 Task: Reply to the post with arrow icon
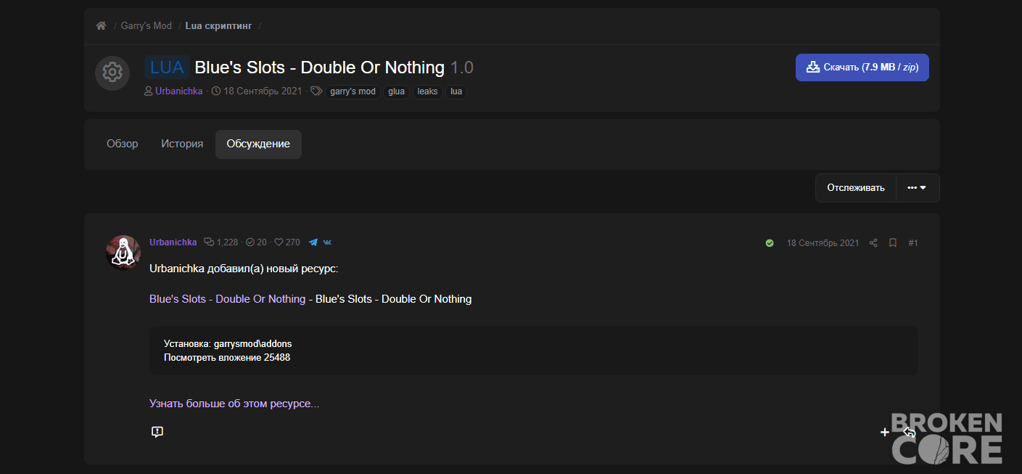pyautogui.click(x=909, y=433)
